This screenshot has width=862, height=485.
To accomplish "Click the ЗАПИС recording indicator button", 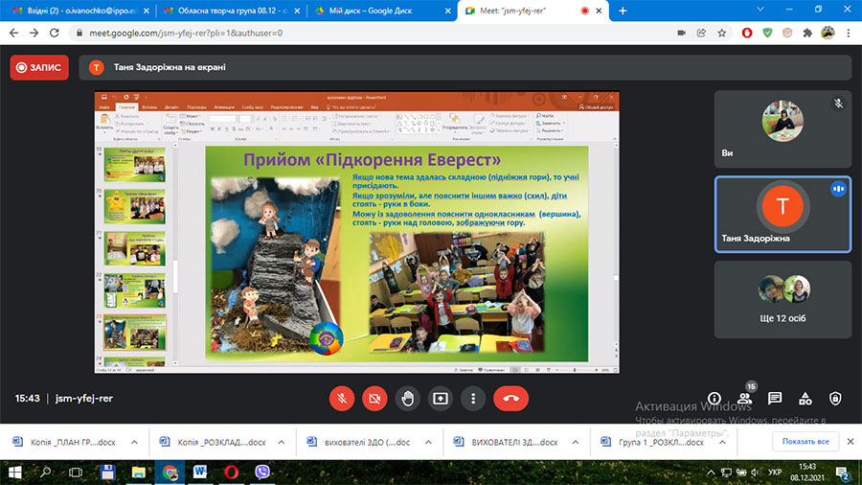I will click(39, 68).
